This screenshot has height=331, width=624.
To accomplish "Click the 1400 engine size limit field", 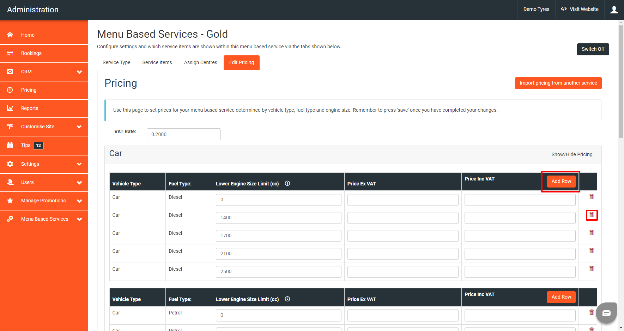I will click(279, 217).
